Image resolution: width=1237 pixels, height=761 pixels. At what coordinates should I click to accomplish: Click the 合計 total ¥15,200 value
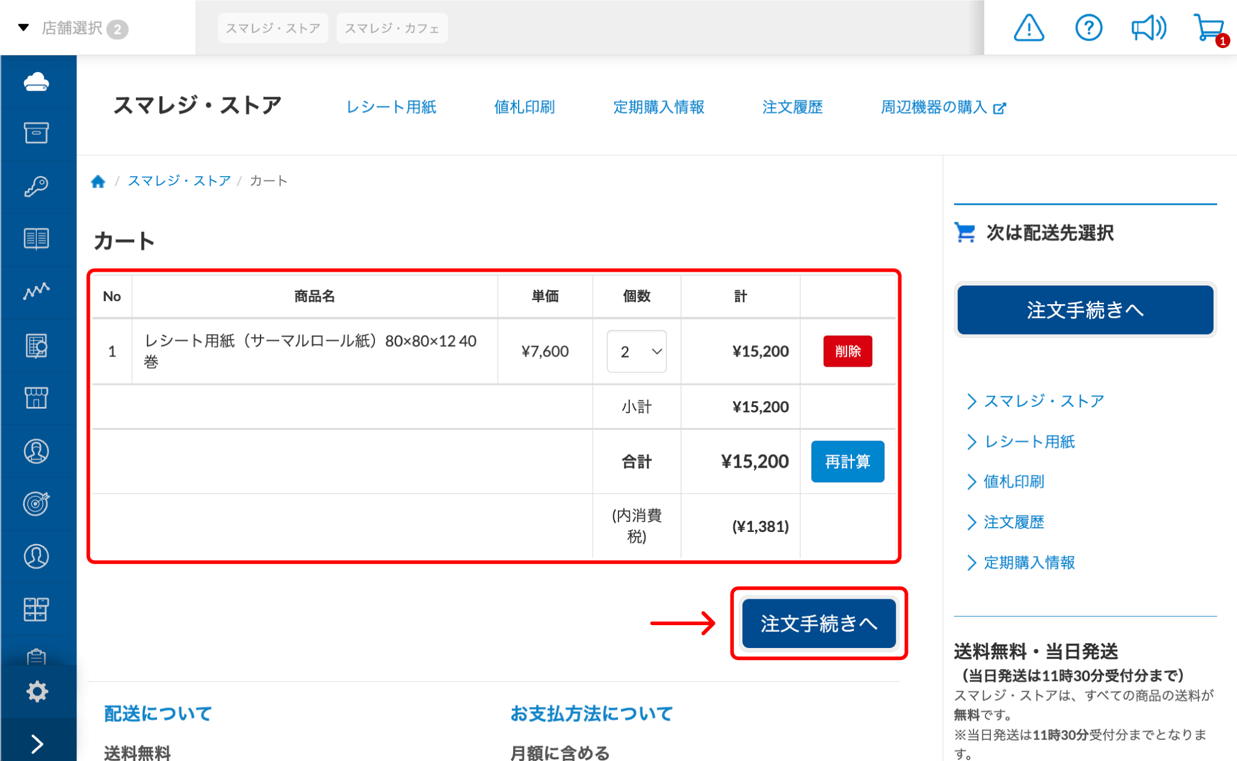[754, 462]
